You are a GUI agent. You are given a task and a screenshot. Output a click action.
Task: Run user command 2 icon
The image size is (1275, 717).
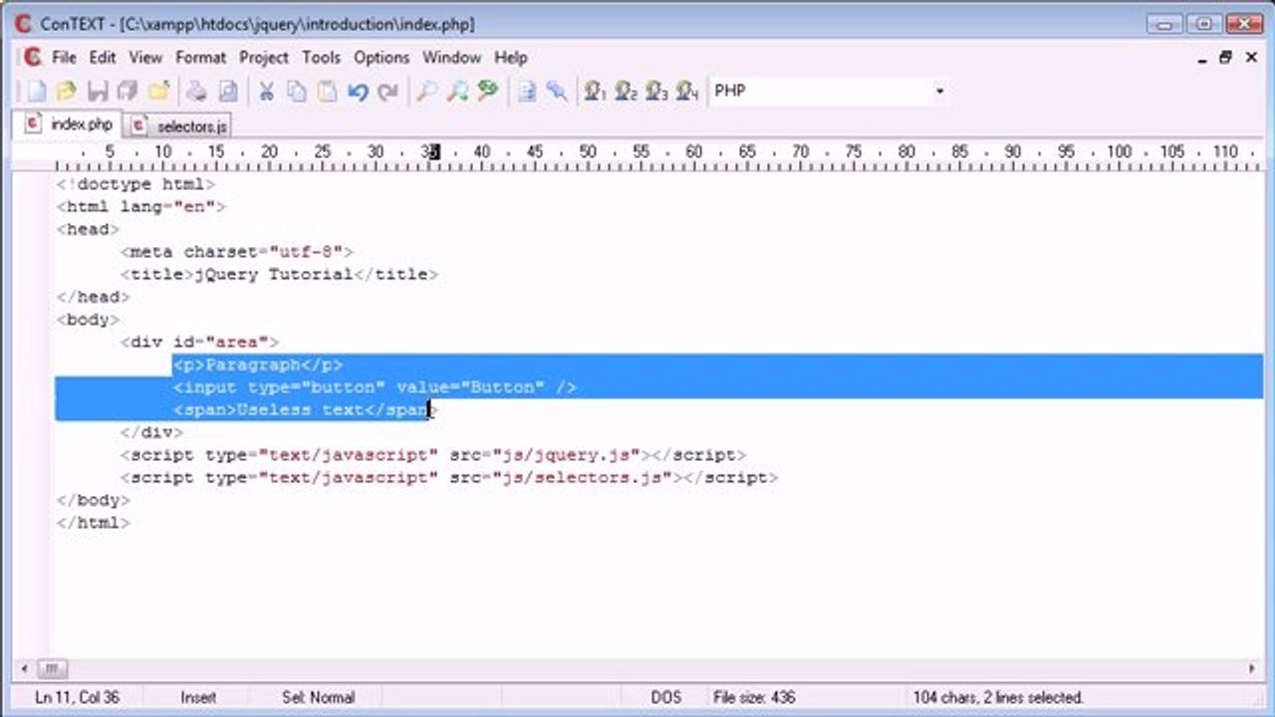click(626, 92)
